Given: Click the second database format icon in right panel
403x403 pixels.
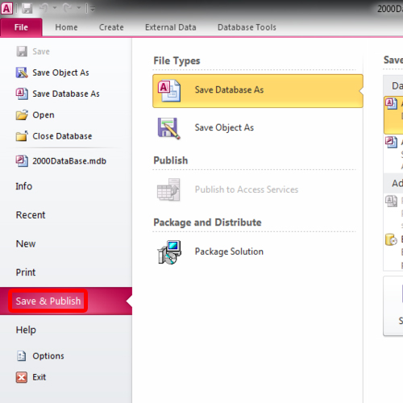Looking at the screenshot, I should (x=391, y=142).
